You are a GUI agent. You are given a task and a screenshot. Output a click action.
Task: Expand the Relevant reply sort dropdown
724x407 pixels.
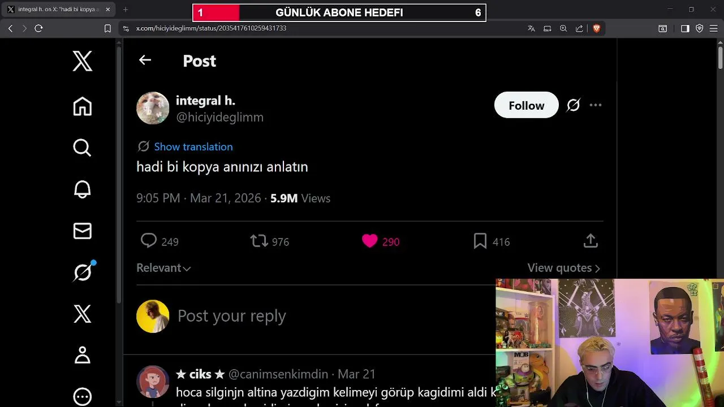tap(163, 268)
